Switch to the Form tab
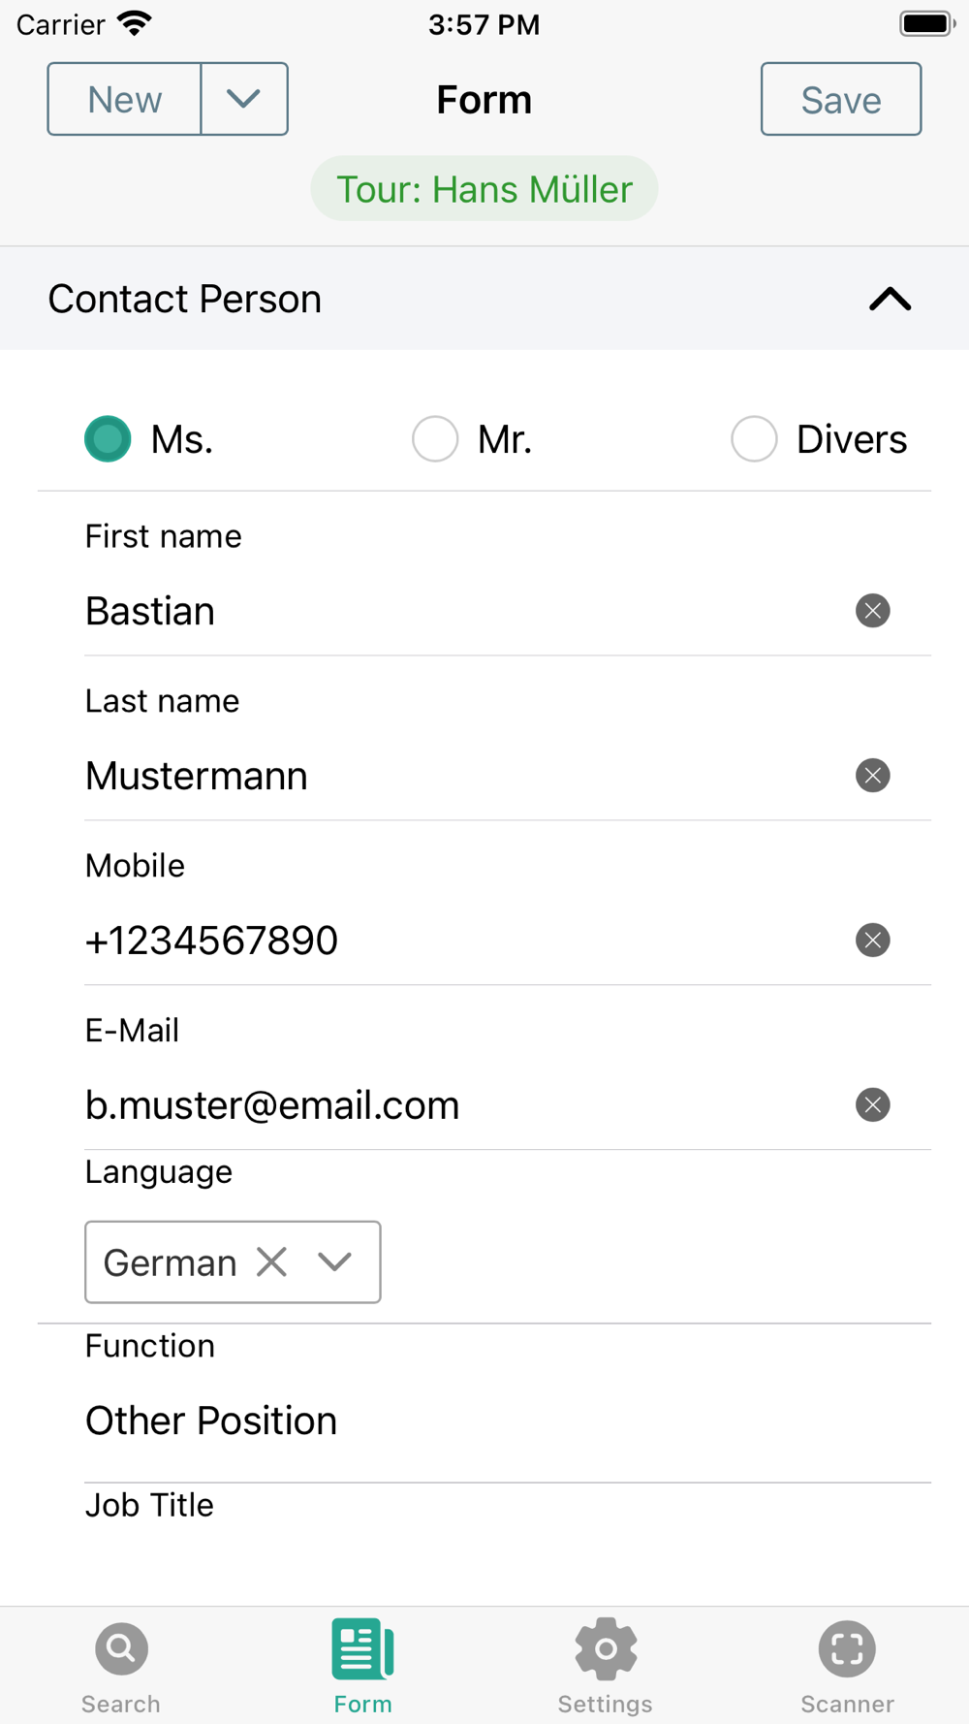The width and height of the screenshot is (969, 1724). pyautogui.click(x=363, y=1668)
